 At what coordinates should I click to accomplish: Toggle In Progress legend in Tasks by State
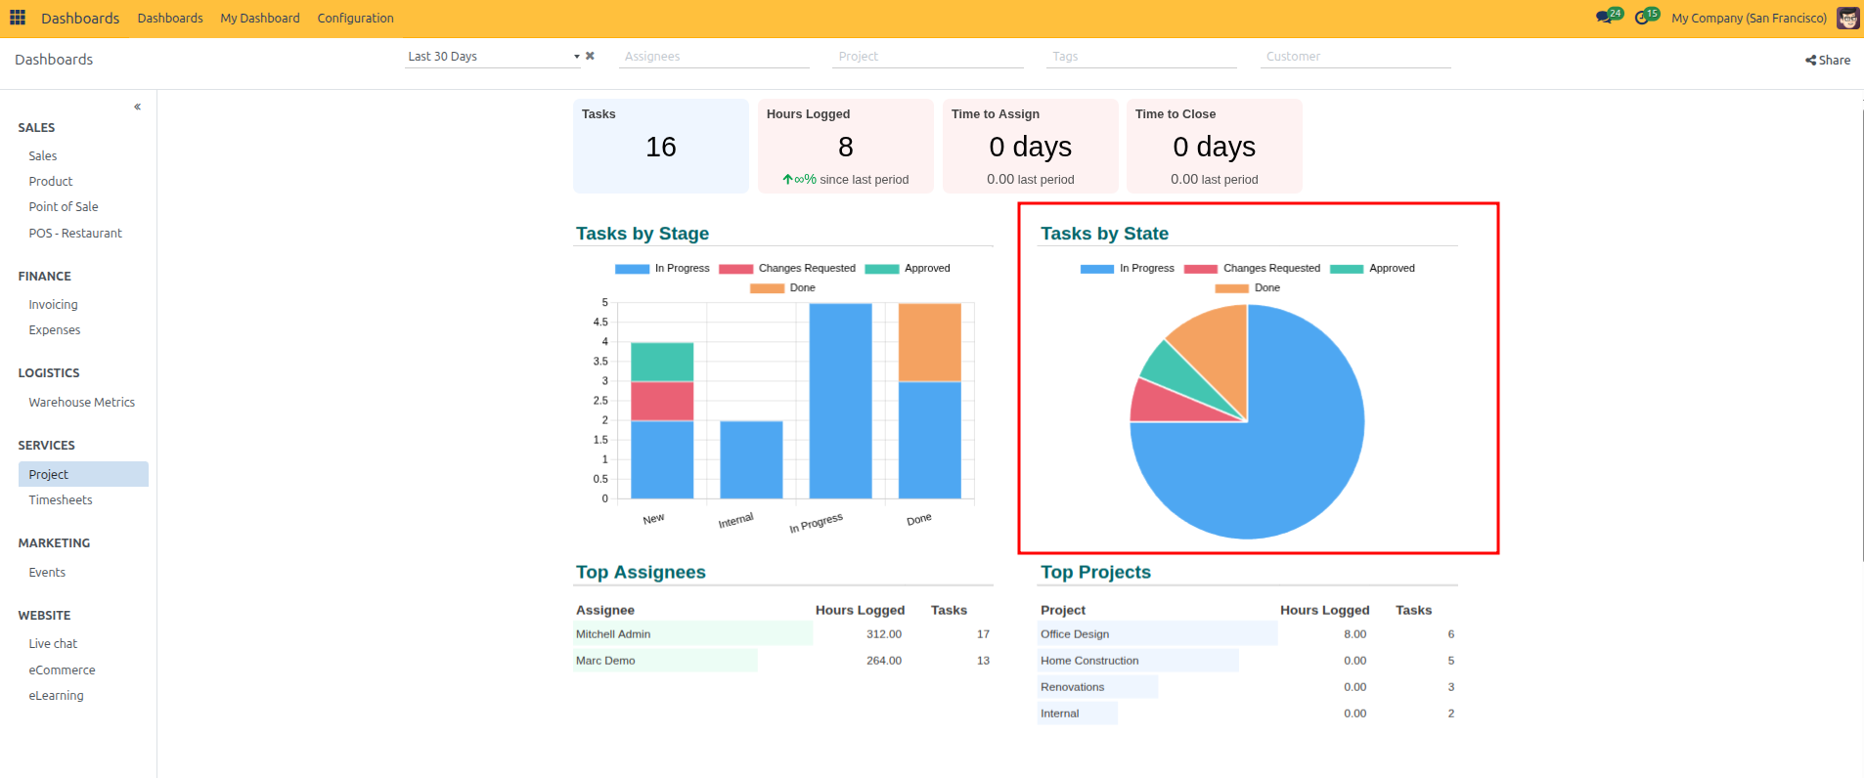pyautogui.click(x=1128, y=268)
